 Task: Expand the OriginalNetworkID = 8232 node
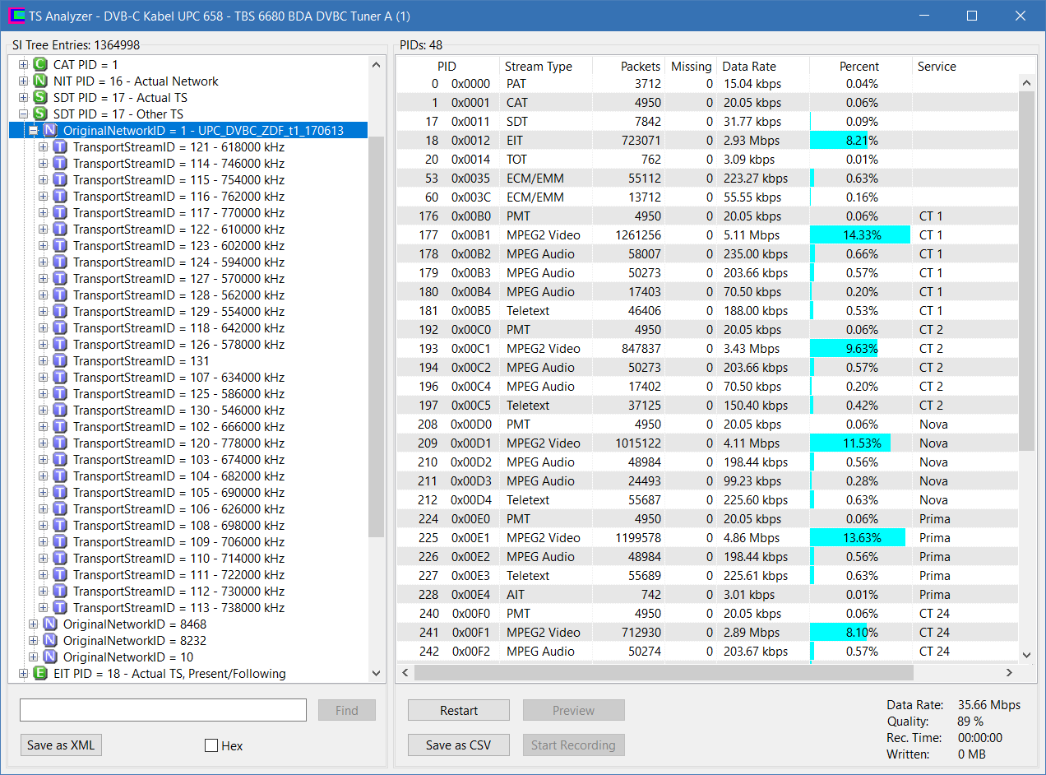click(33, 640)
